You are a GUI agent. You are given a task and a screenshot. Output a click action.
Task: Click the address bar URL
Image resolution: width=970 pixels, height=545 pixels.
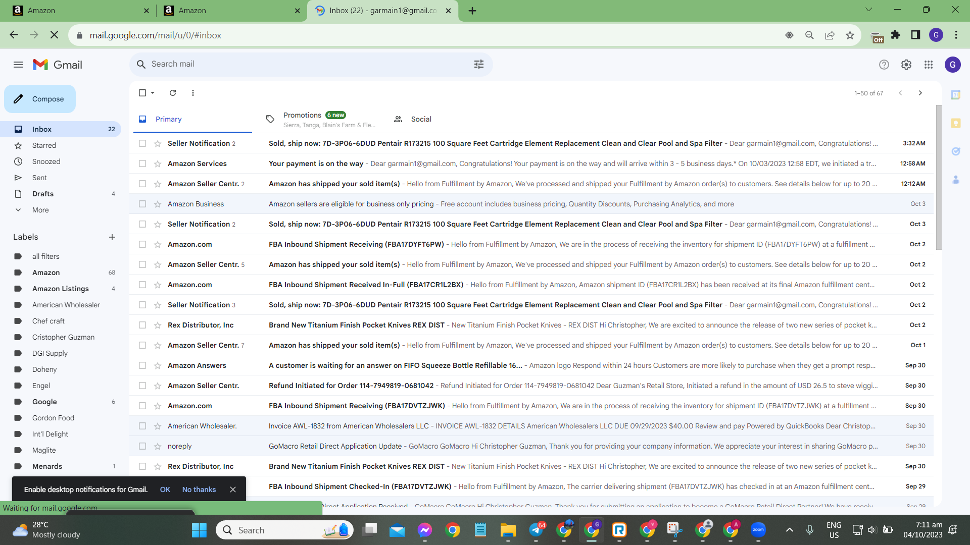156,35
